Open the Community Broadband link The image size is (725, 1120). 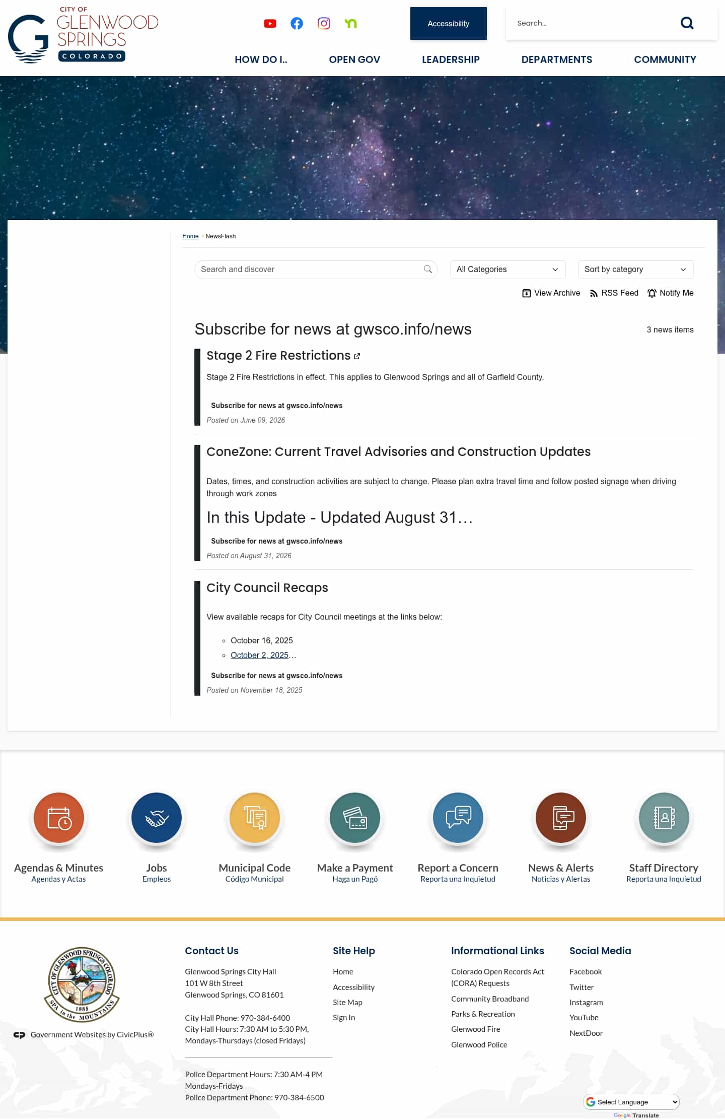pos(490,999)
